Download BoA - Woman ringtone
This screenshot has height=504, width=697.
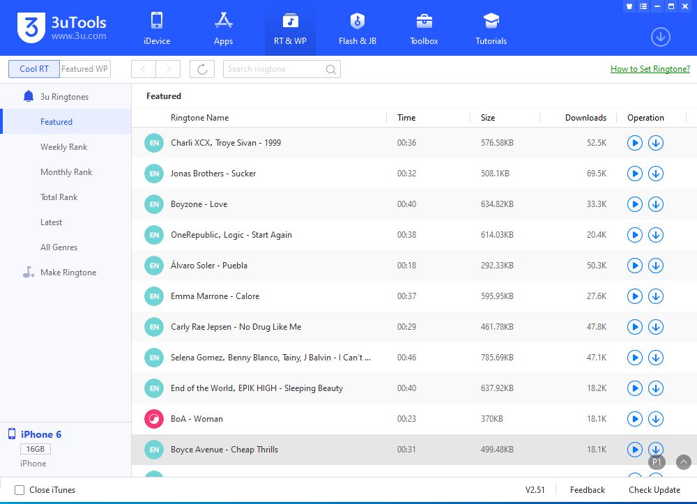pyautogui.click(x=655, y=419)
